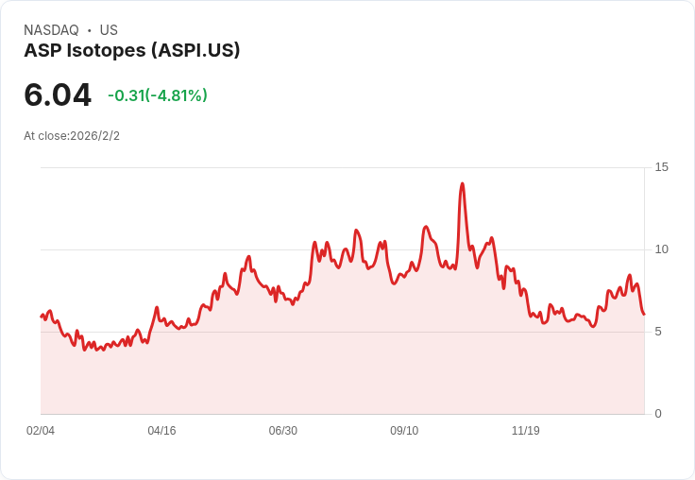Select the 11/19 date on the x-axis
Image resolution: width=695 pixels, height=480 pixels.
click(x=525, y=431)
